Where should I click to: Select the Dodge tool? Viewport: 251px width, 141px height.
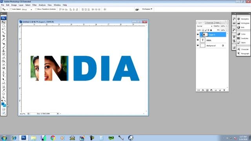point(4,68)
